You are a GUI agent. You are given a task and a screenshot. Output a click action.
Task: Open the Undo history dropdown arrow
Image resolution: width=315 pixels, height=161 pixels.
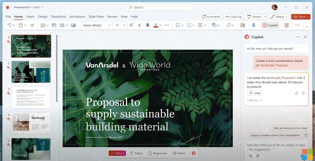tap(14, 25)
